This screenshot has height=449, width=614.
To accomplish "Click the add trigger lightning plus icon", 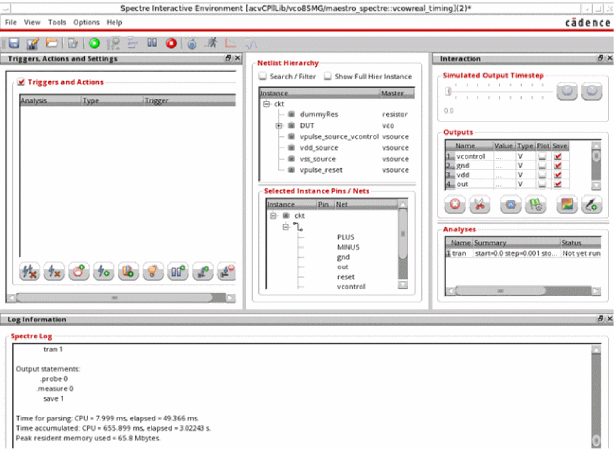I will (104, 271).
